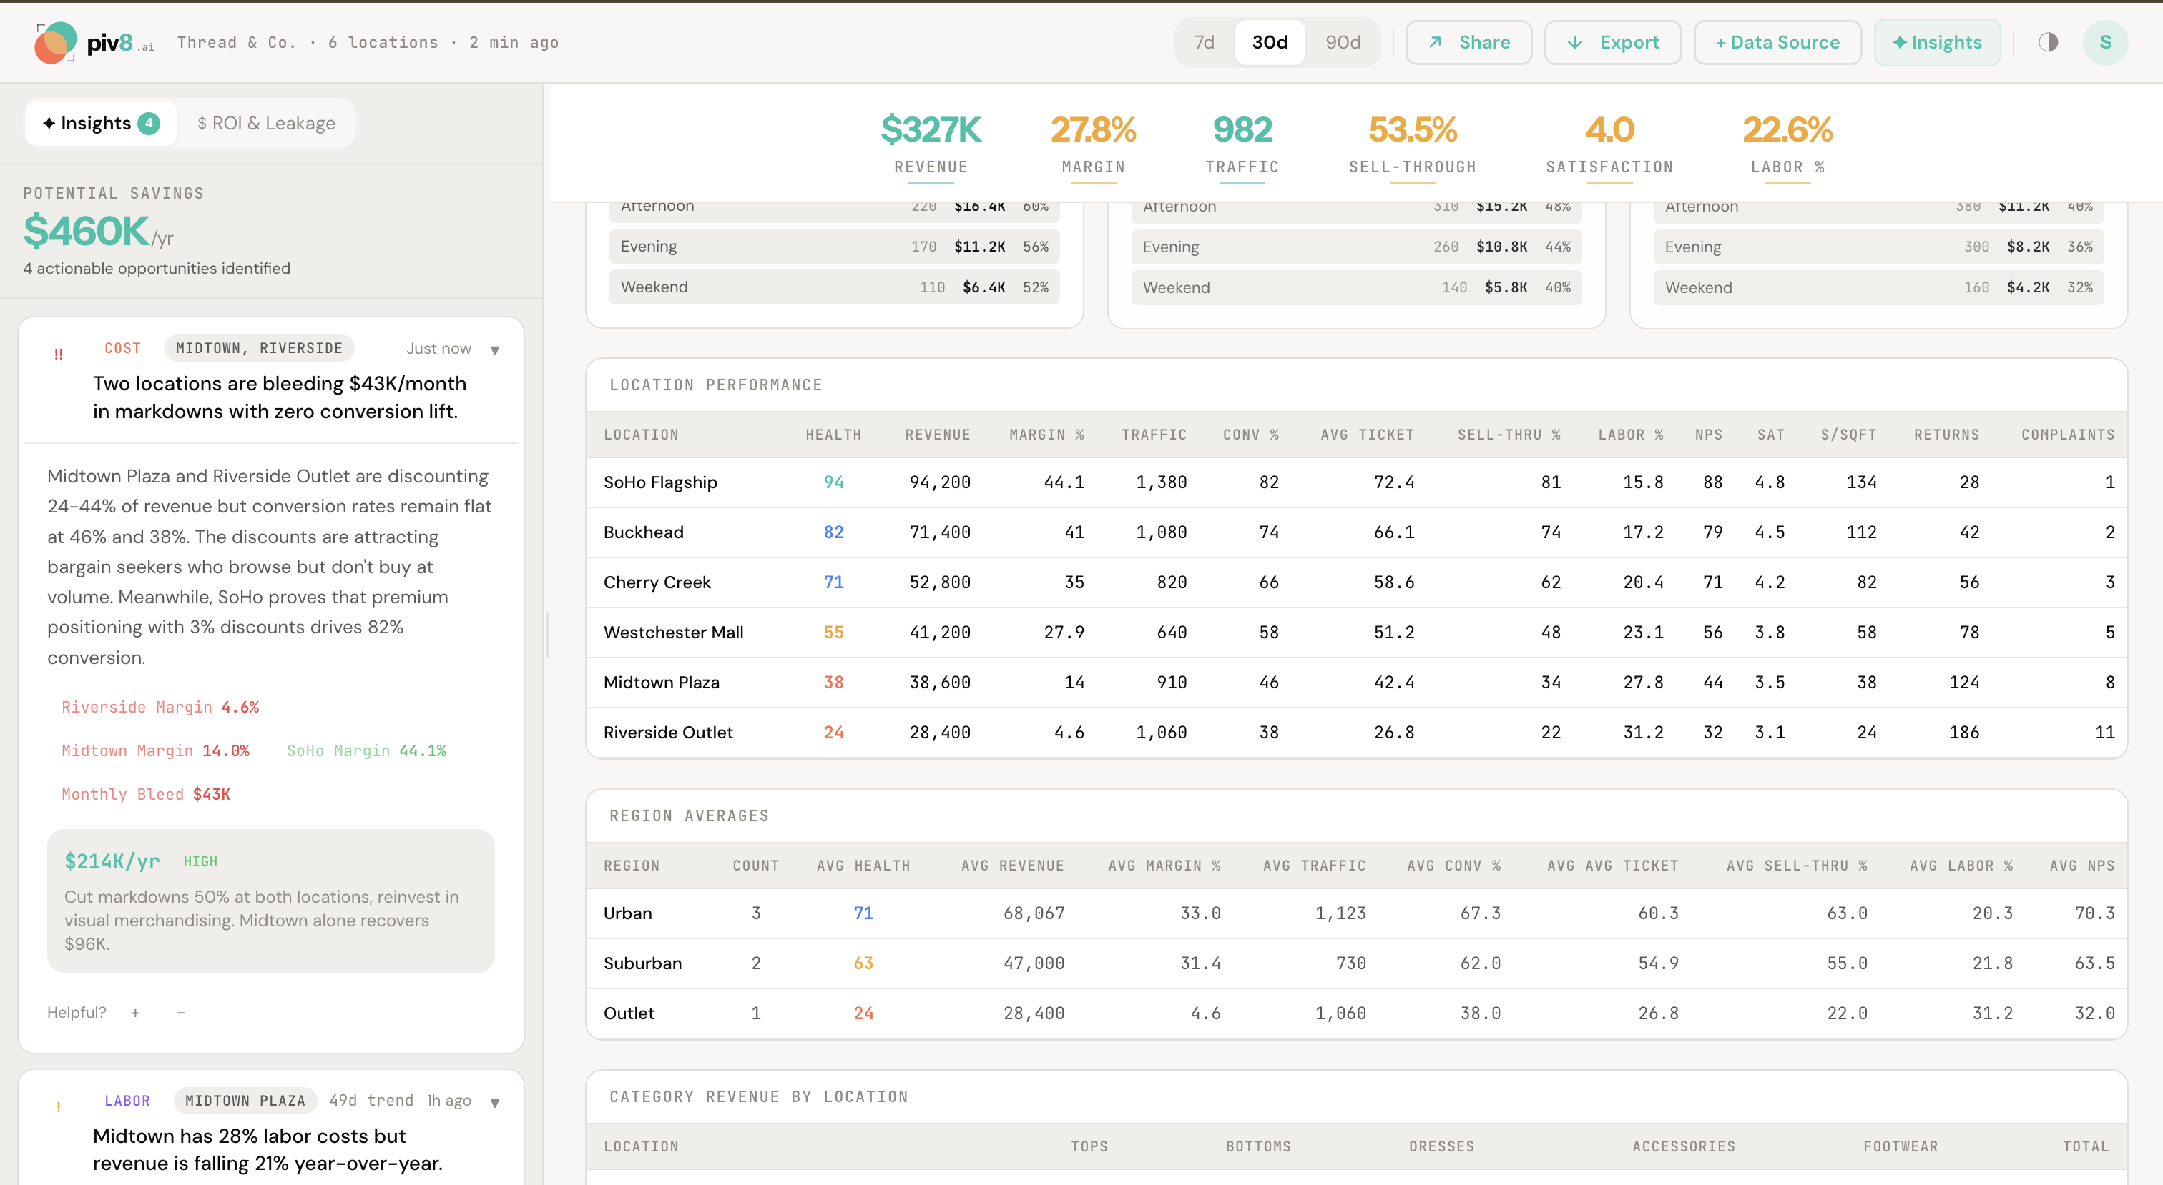Switch to ROI & Leakage tab
This screenshot has width=2163, height=1185.
tap(266, 124)
